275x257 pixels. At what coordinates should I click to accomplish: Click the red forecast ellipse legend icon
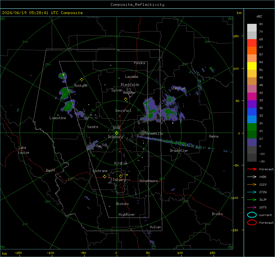252,222
